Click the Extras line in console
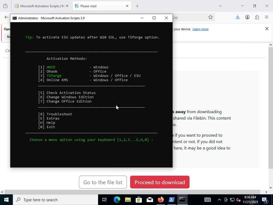 (49, 118)
